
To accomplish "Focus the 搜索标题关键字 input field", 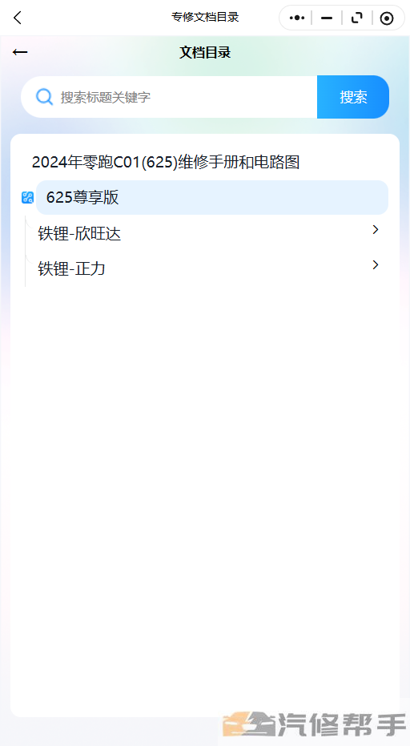I will (169, 97).
